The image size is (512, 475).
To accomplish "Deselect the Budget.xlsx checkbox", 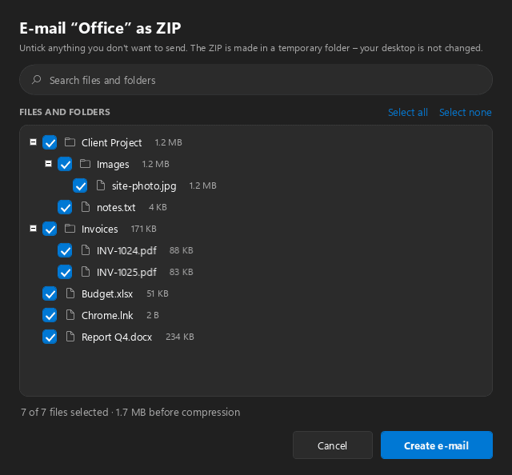I will coord(50,293).
